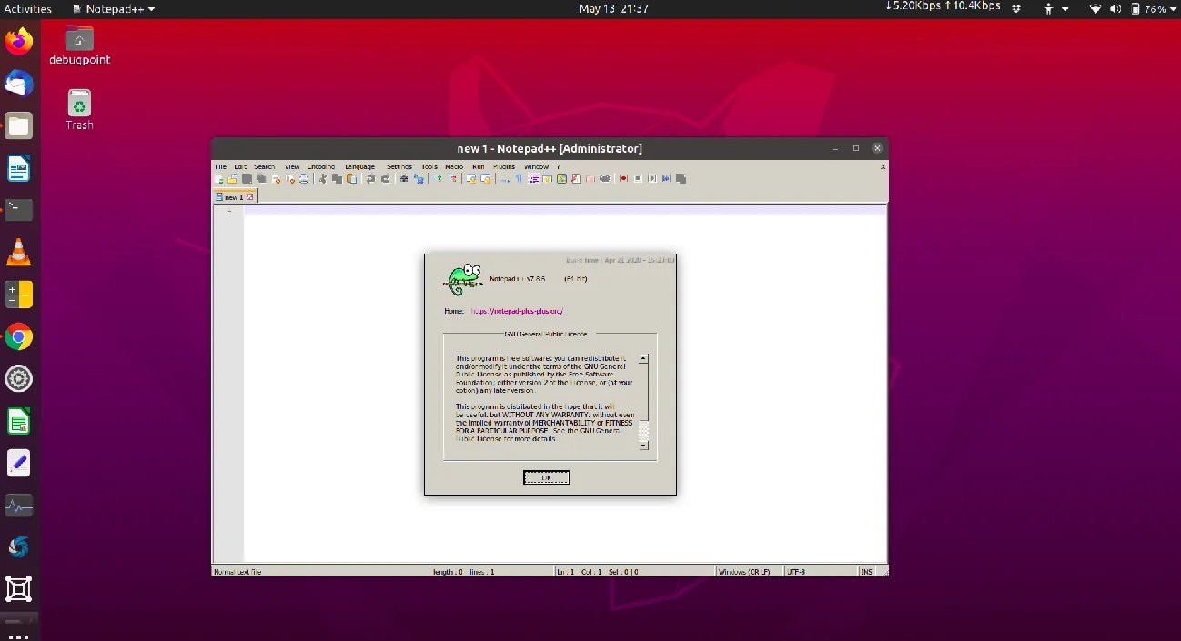The width and height of the screenshot is (1181, 641).
Task: Open the Encoding menu
Action: click(x=320, y=166)
